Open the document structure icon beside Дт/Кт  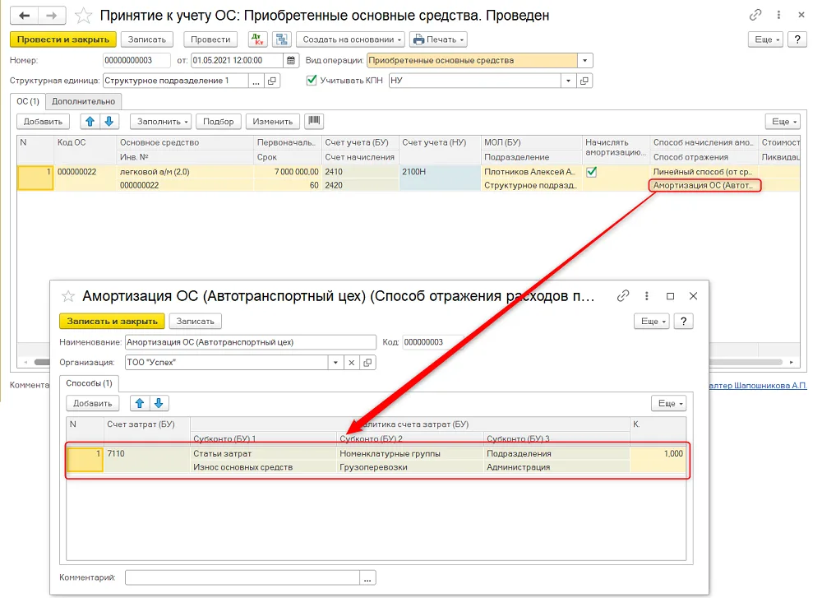(x=282, y=39)
